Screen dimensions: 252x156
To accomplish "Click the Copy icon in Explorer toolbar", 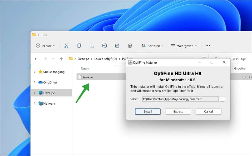I will coord(79,46).
